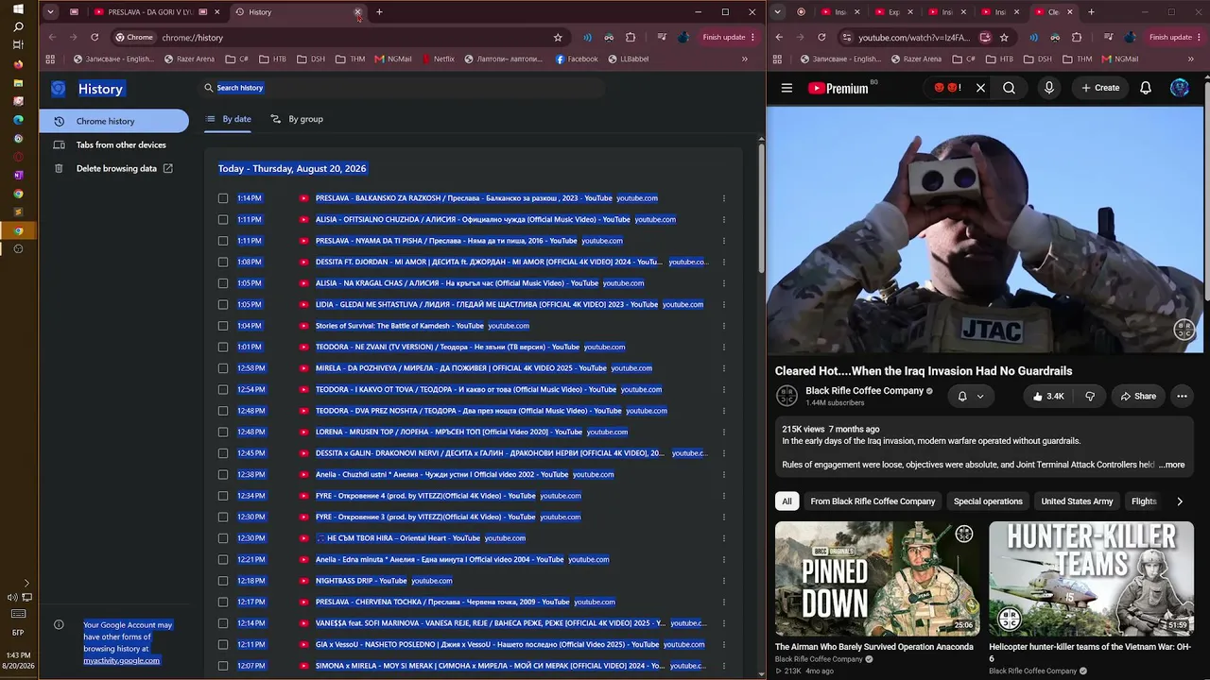Open Black Rifle Coffee Company channel avatar
Screen dimensions: 1210x680
pyautogui.click(x=786, y=397)
